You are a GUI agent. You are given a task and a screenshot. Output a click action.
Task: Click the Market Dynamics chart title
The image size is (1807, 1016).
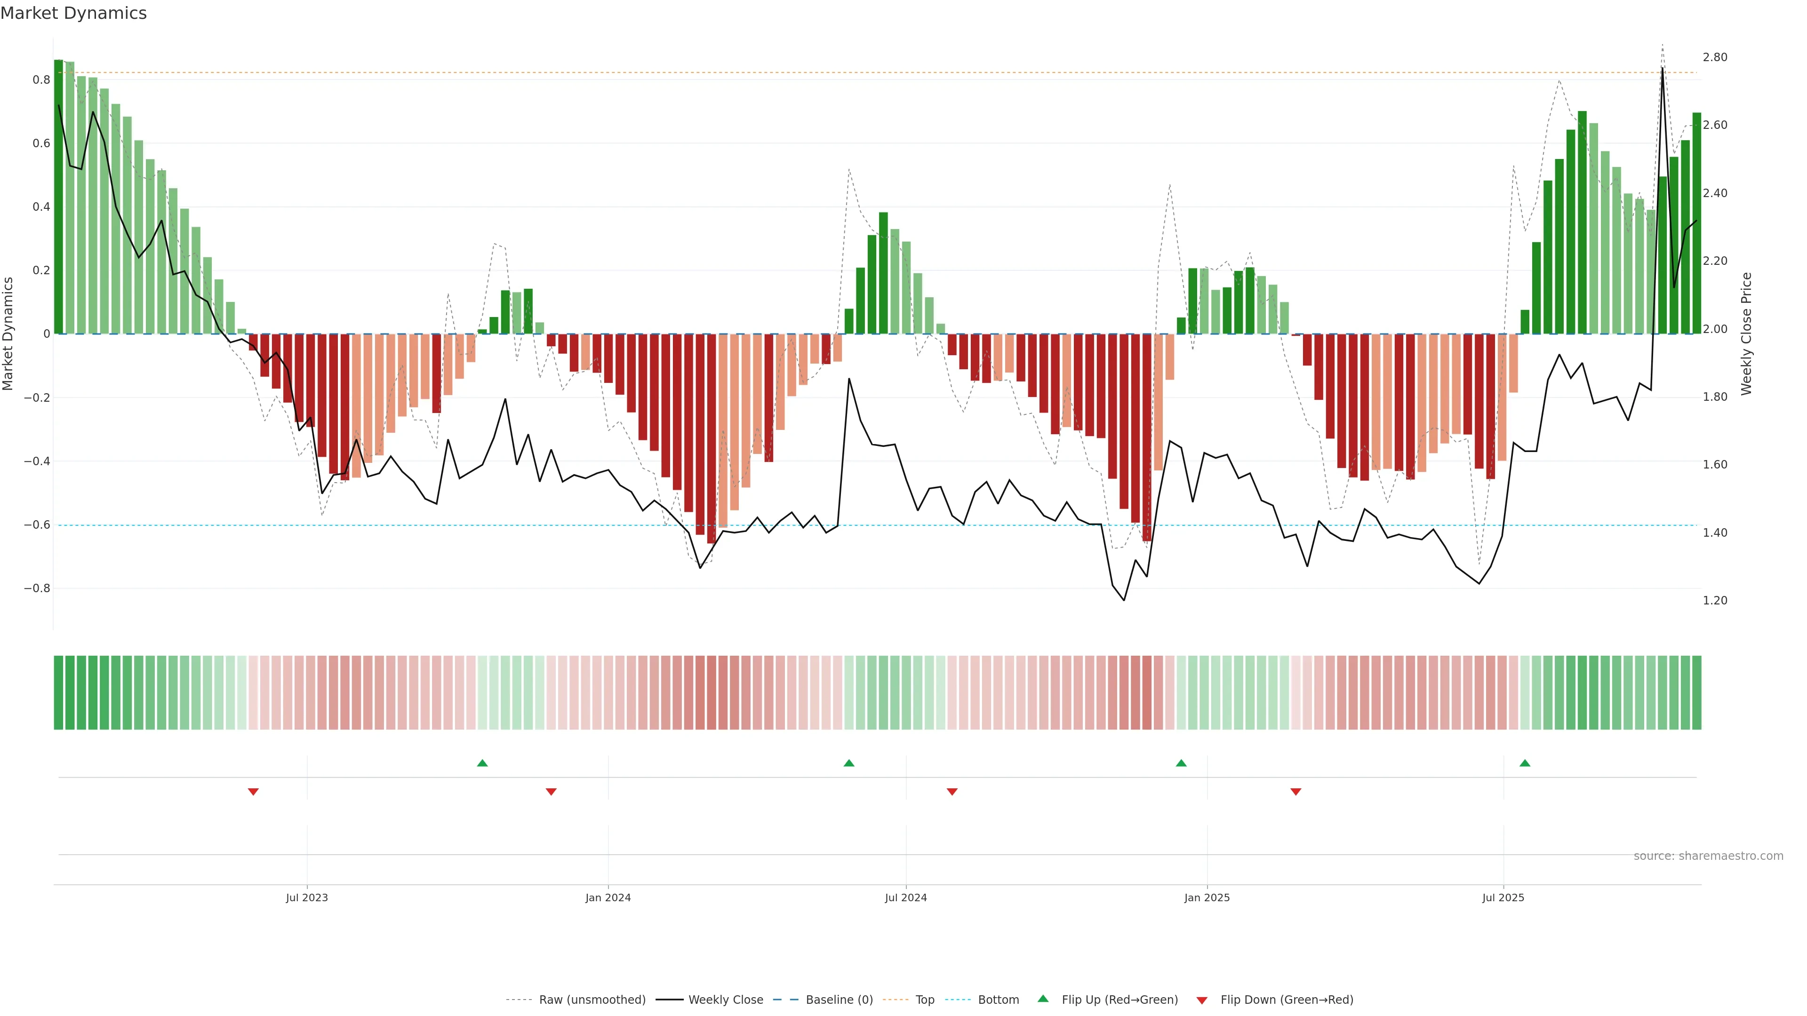point(74,13)
